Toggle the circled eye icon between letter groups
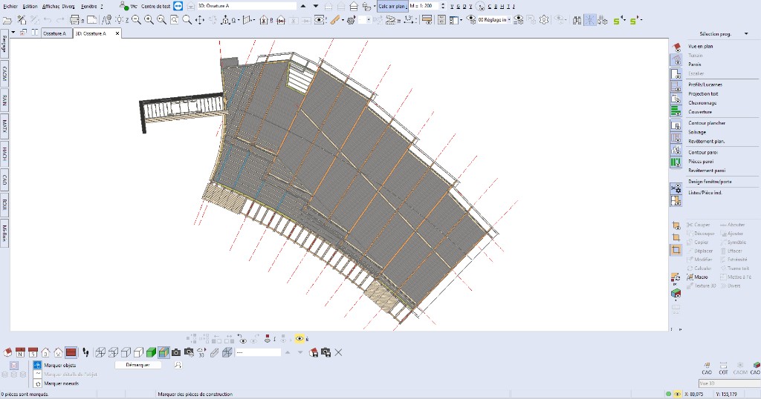 point(480,6)
